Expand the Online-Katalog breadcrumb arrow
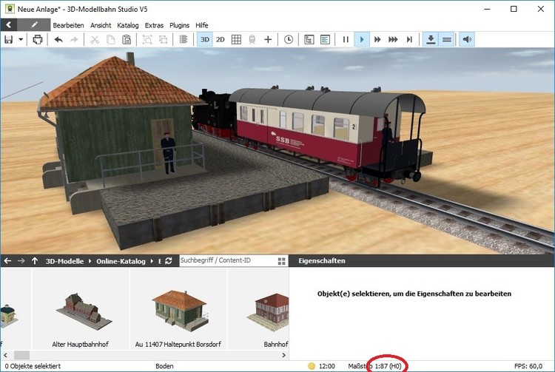 (152, 261)
